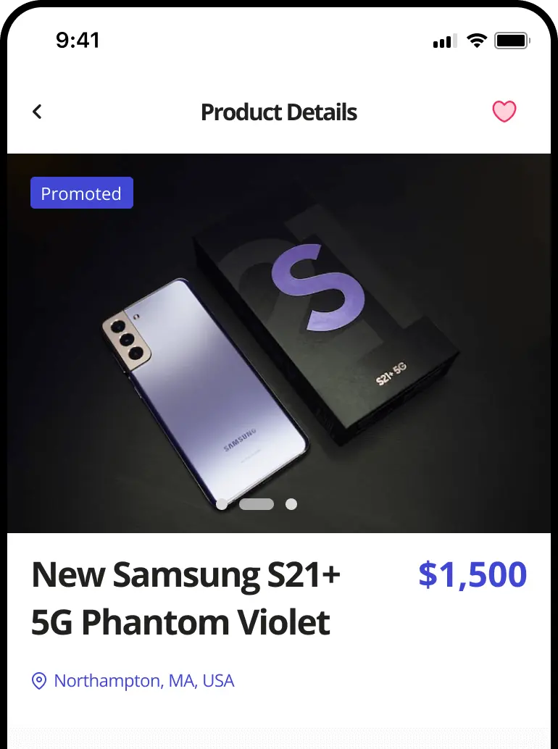Tap the 9:41 clock in status bar

(78, 41)
